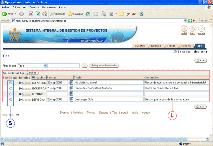Refresh the page with the green arrows icon
Screen dimensions: 213x146
click(38, 14)
